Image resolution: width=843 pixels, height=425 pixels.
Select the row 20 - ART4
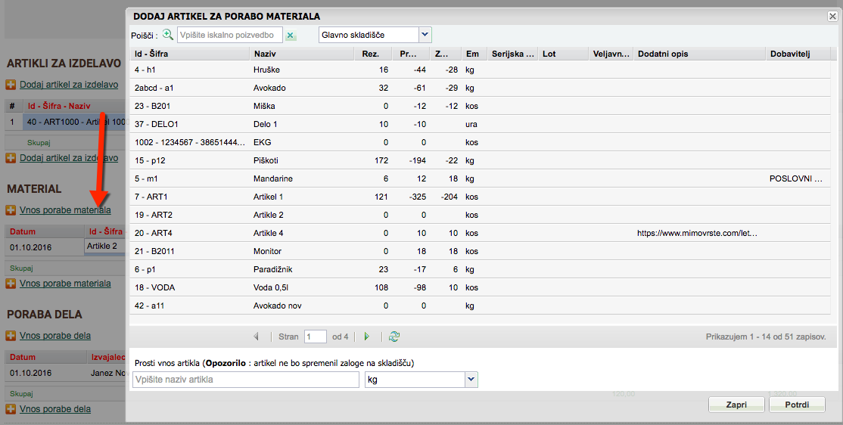(480, 233)
